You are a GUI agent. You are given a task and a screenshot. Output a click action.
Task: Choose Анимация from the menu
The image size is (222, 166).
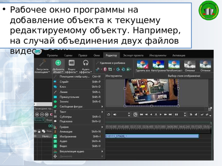(x=79, y=131)
